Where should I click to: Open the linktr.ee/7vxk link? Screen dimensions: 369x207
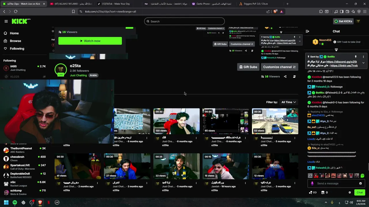[344, 66]
